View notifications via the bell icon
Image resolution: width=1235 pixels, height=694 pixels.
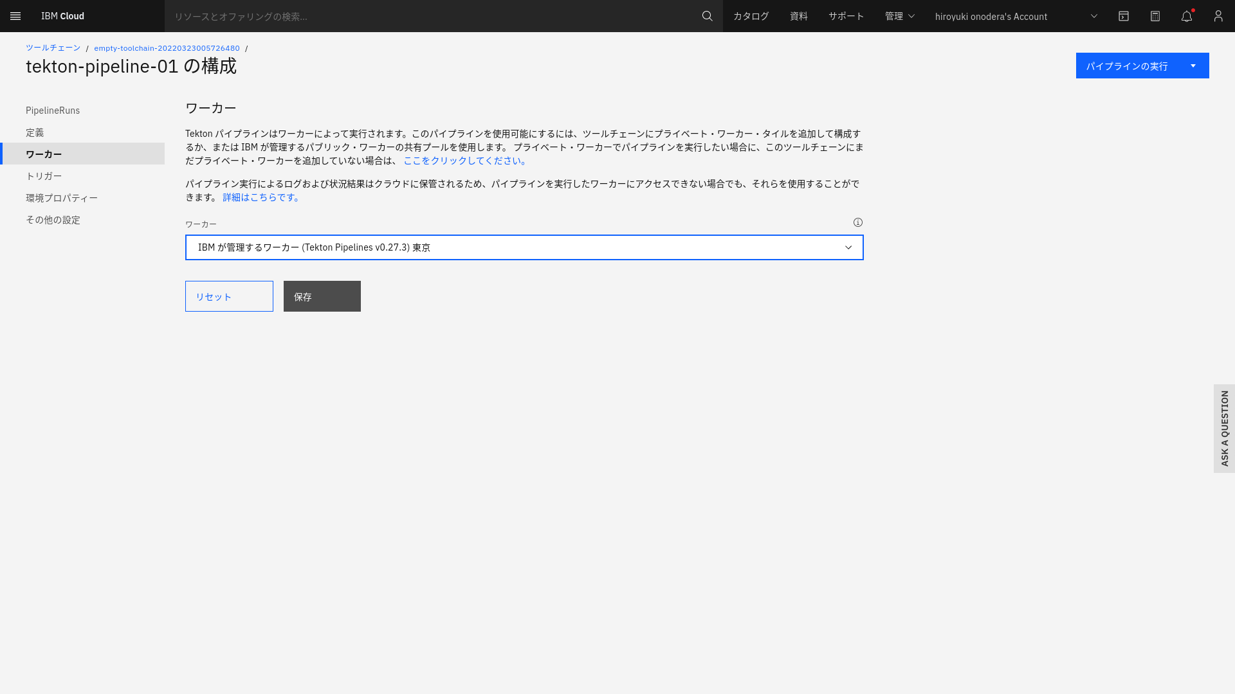pos(1186,16)
